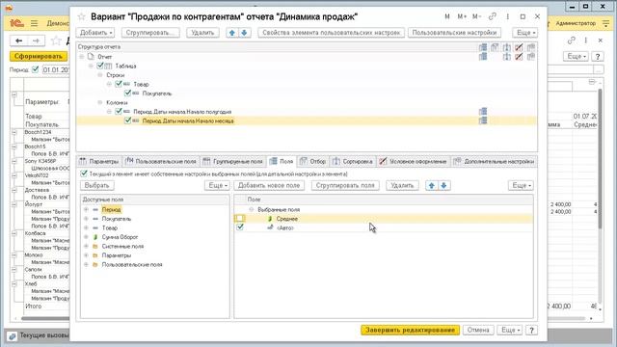Click conditional formatting icon in structure header
Screen dimensions: 617x347
pos(519,47)
